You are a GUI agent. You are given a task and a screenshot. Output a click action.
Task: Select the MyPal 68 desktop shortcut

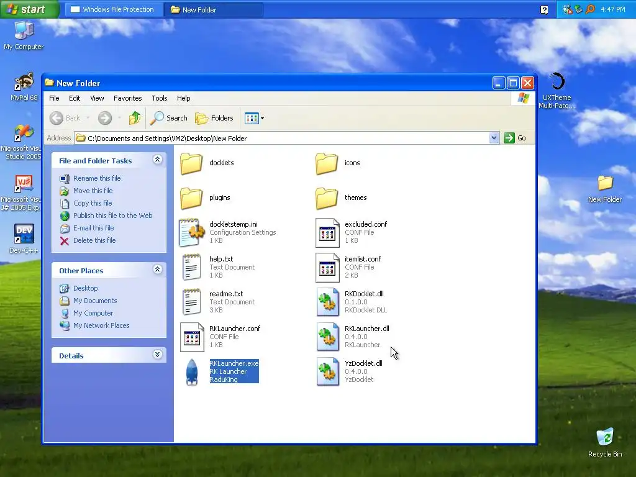pos(24,86)
